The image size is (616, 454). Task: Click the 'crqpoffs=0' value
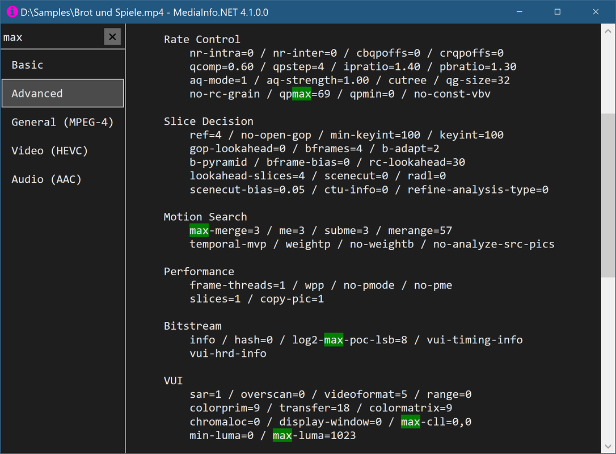tap(471, 53)
